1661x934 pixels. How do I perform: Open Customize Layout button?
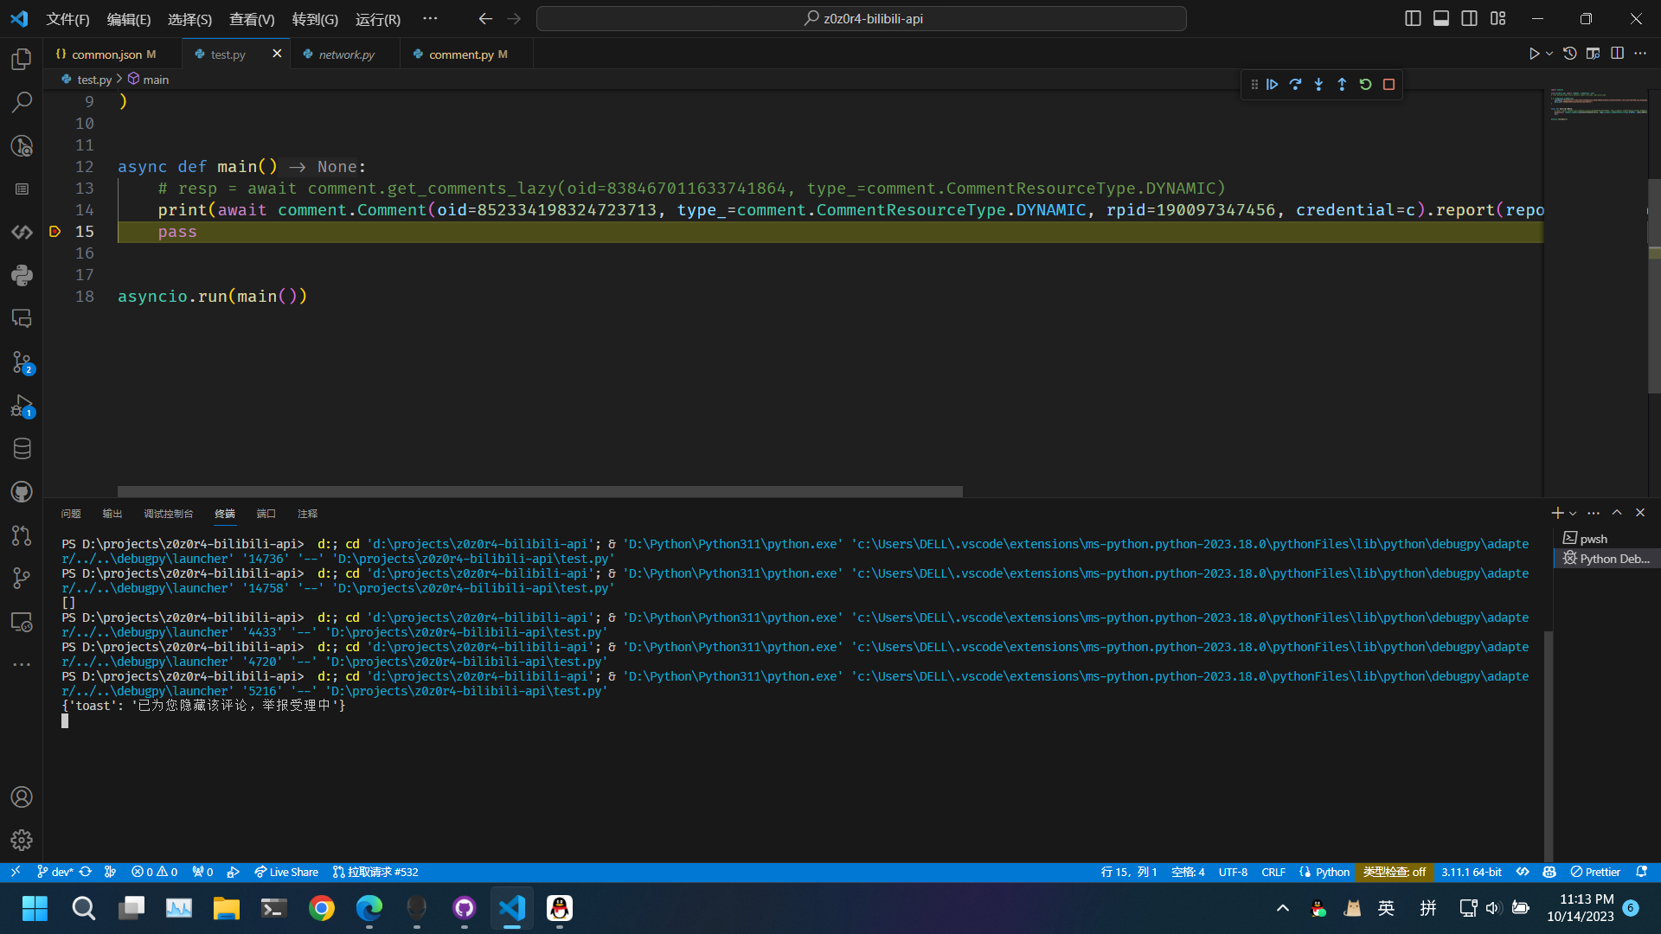tap(1498, 18)
